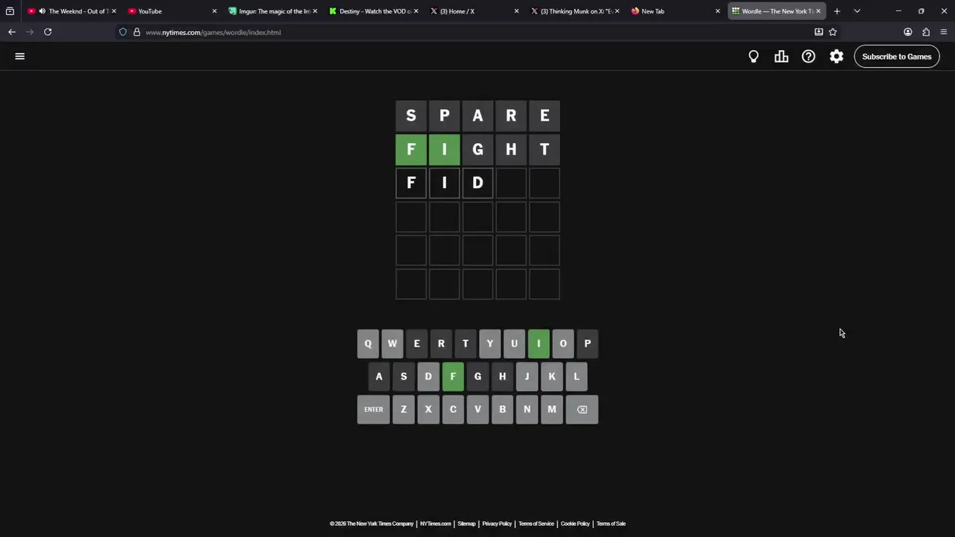Click the green I key on keyboard
Viewport: 955px width, 537px height.
539,344
